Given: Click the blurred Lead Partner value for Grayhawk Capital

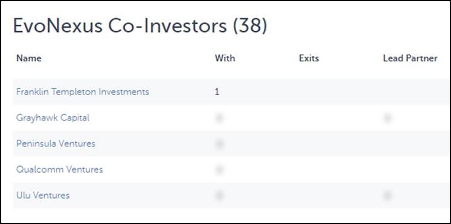Looking at the screenshot, I should pyautogui.click(x=388, y=118).
